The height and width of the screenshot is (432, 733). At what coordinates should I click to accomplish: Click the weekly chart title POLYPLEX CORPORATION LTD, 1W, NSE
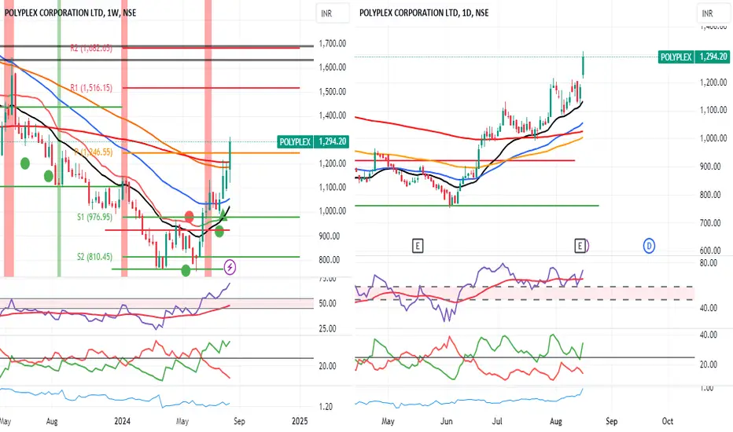click(71, 13)
